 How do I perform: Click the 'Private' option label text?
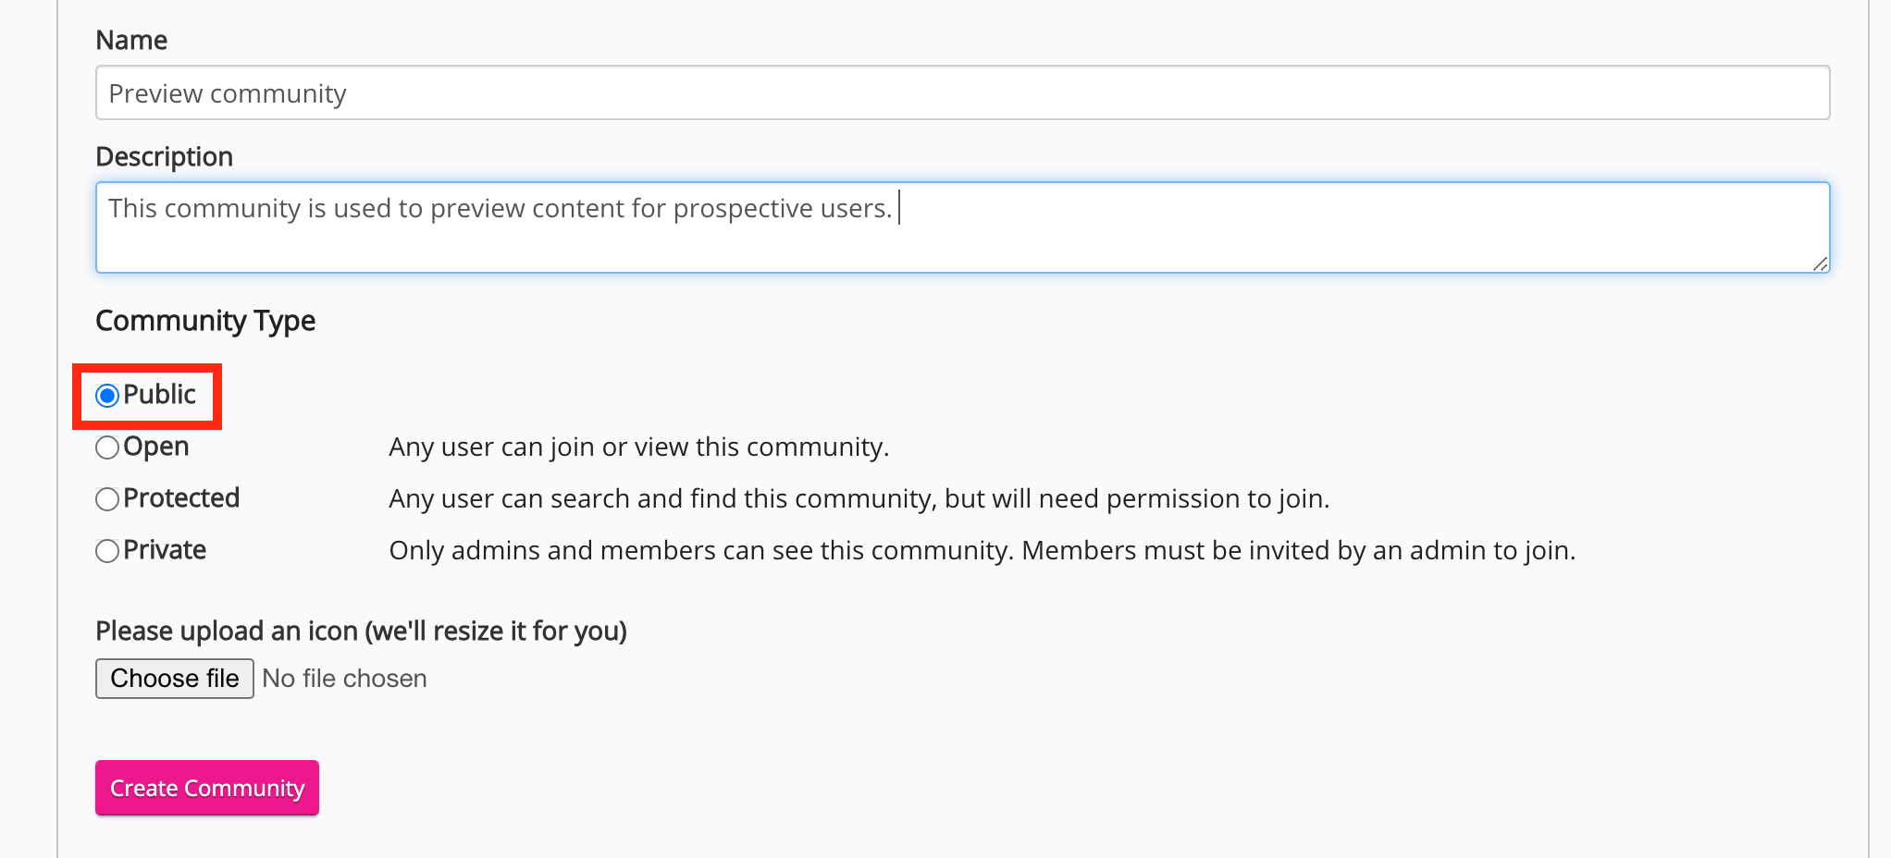(165, 550)
